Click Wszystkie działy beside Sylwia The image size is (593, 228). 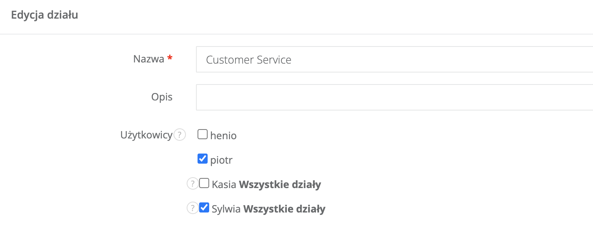[284, 209]
